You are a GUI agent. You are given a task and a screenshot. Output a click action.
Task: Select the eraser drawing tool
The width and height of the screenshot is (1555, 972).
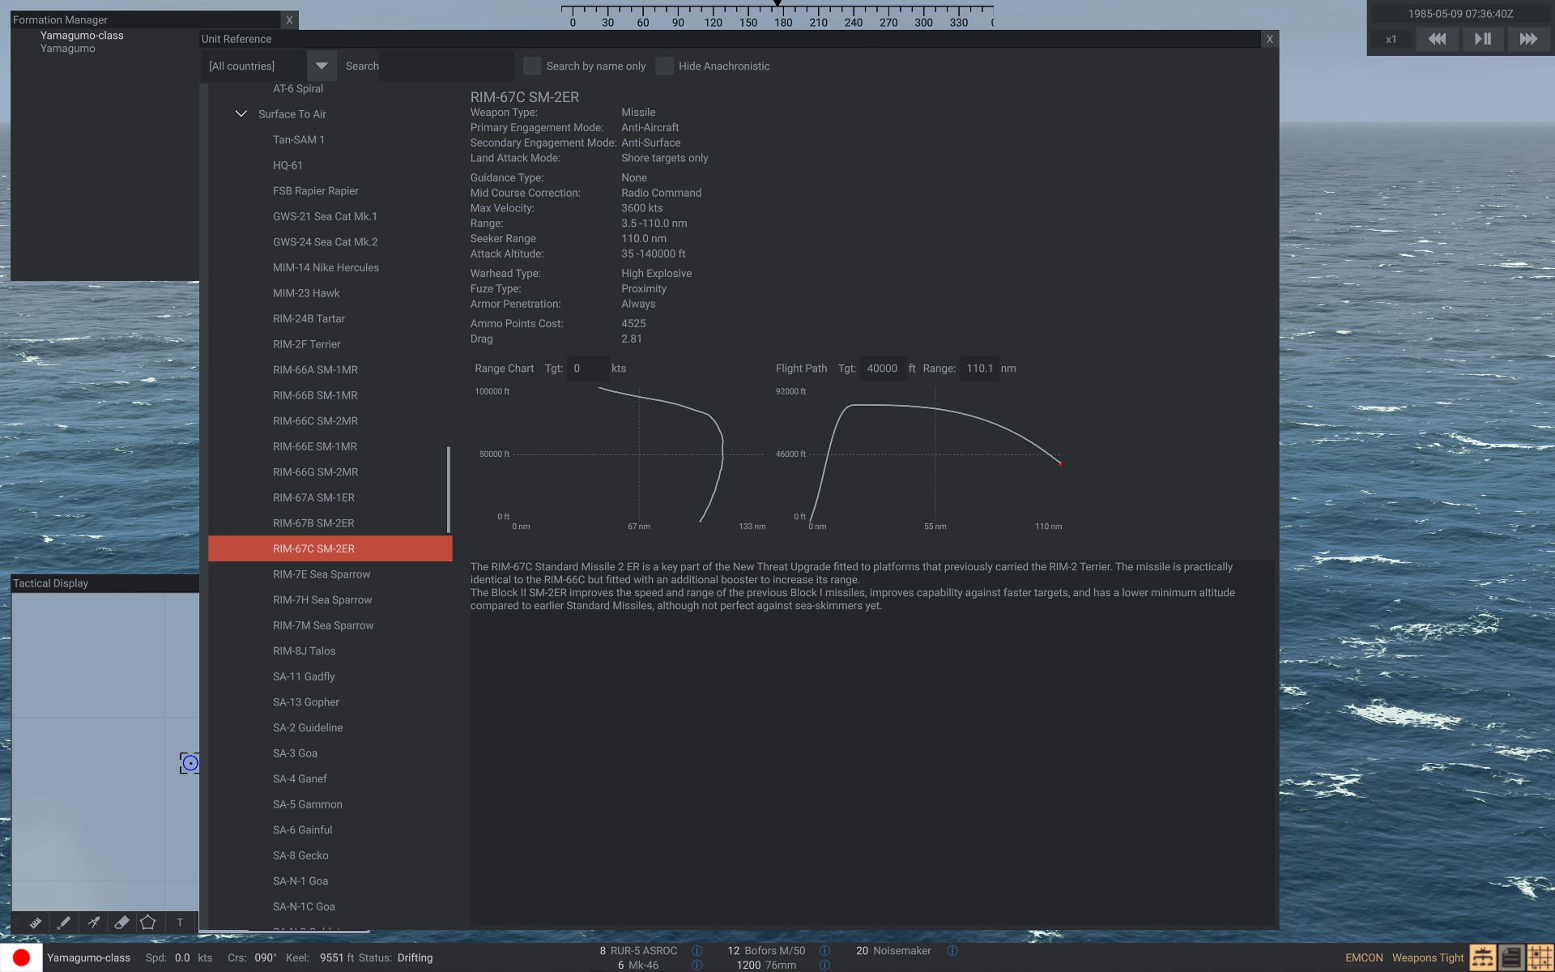[x=121, y=923]
